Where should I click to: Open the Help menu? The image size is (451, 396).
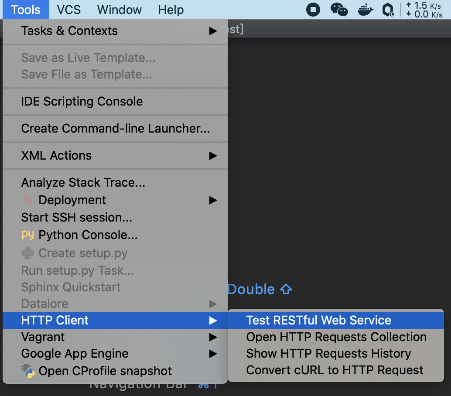(x=171, y=10)
